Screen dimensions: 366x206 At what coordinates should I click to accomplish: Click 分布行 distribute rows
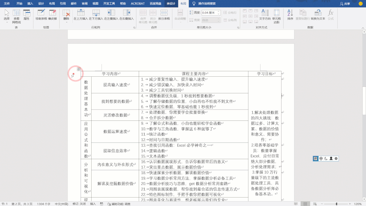click(x=230, y=13)
